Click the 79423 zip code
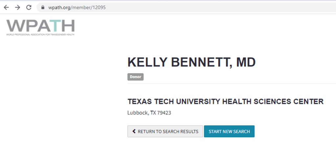This screenshot has height=145, width=336. (x=164, y=113)
